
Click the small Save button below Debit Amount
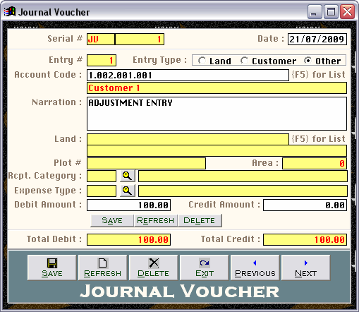pyautogui.click(x=112, y=220)
